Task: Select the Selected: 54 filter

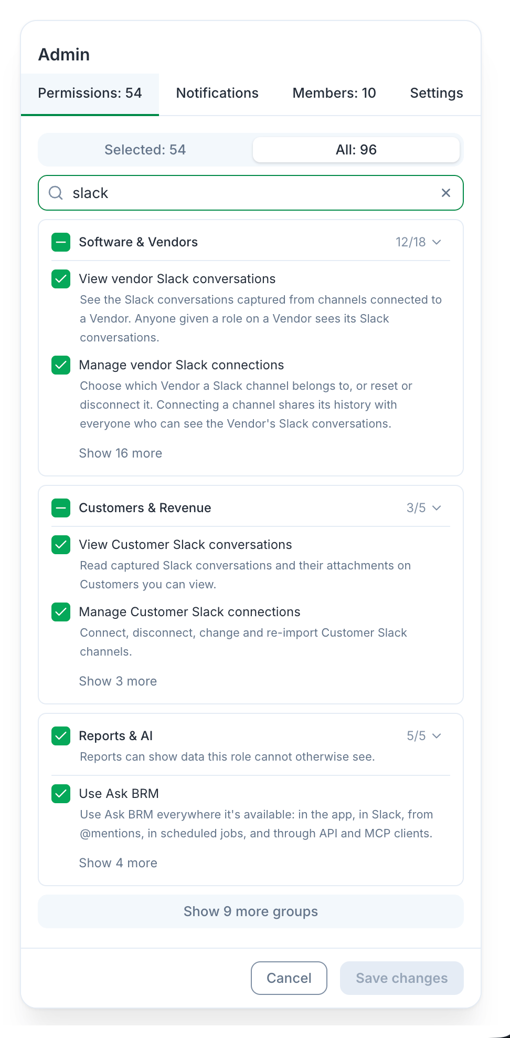Action: (x=145, y=150)
